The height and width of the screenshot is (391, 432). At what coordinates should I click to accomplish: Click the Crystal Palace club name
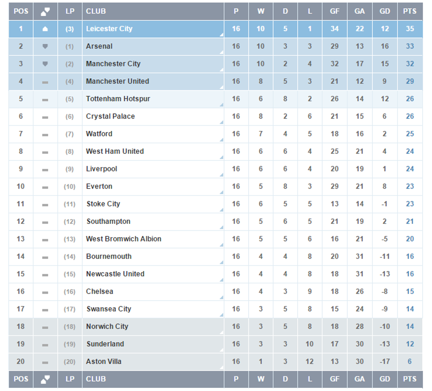coord(110,116)
